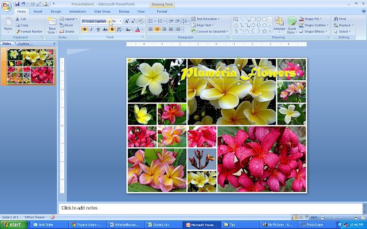Screen dimensions: 367x229
Task: Toggle italic formatting
Action: pos(92,29)
